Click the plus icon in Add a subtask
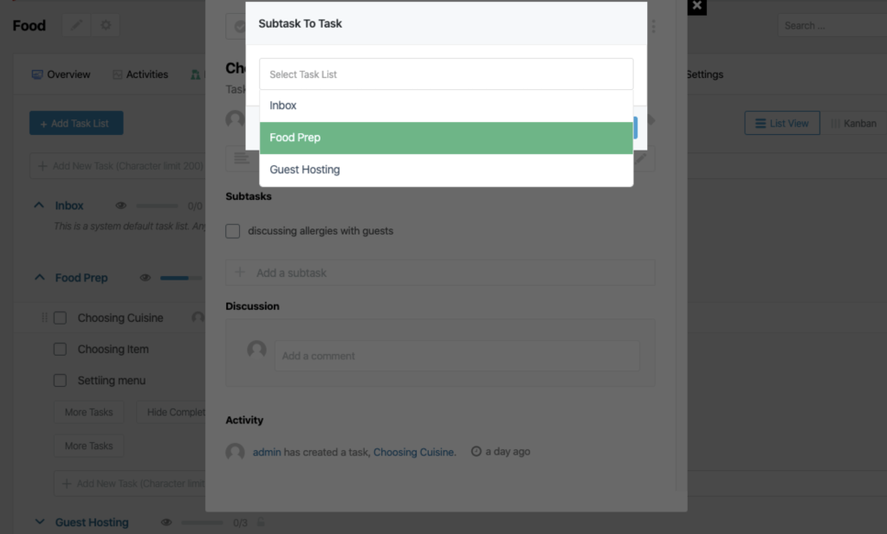Viewport: 887px width, 534px height. [240, 273]
